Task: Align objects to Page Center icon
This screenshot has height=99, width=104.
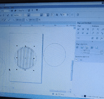Action: (x=87, y=47)
